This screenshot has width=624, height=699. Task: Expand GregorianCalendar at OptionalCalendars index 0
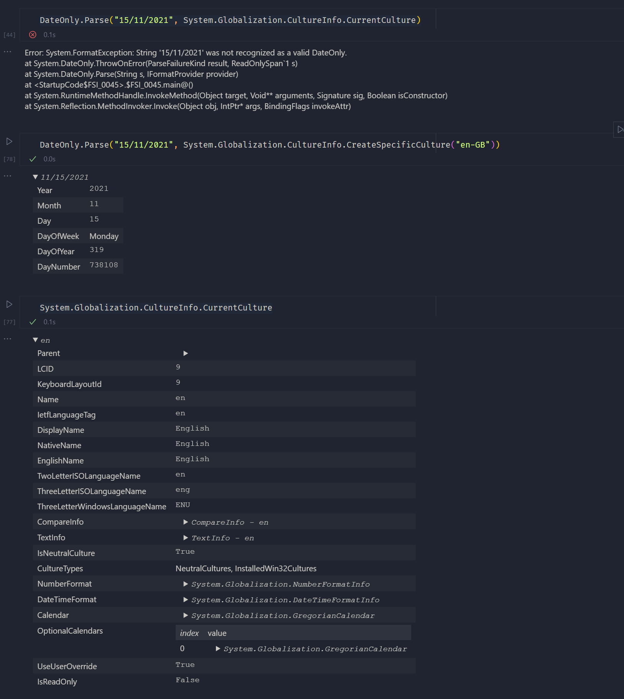[218, 649]
